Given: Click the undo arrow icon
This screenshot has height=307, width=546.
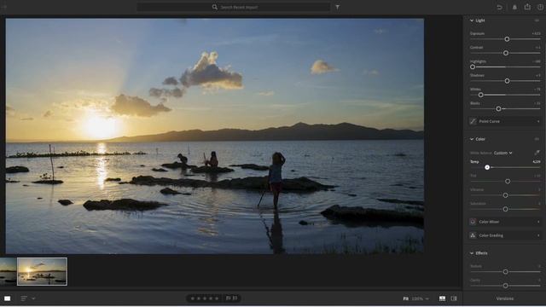Looking at the screenshot, I should tap(499, 7).
